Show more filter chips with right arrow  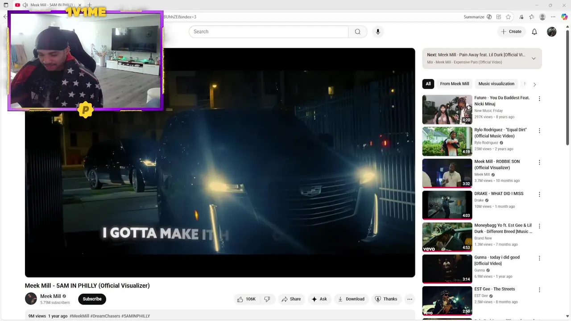(x=534, y=84)
